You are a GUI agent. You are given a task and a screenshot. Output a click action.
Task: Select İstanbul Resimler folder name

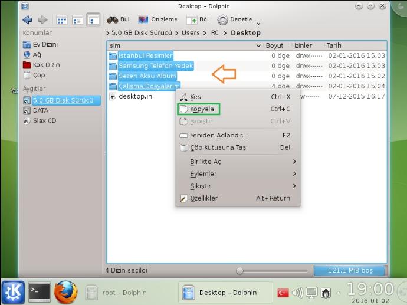tap(145, 55)
